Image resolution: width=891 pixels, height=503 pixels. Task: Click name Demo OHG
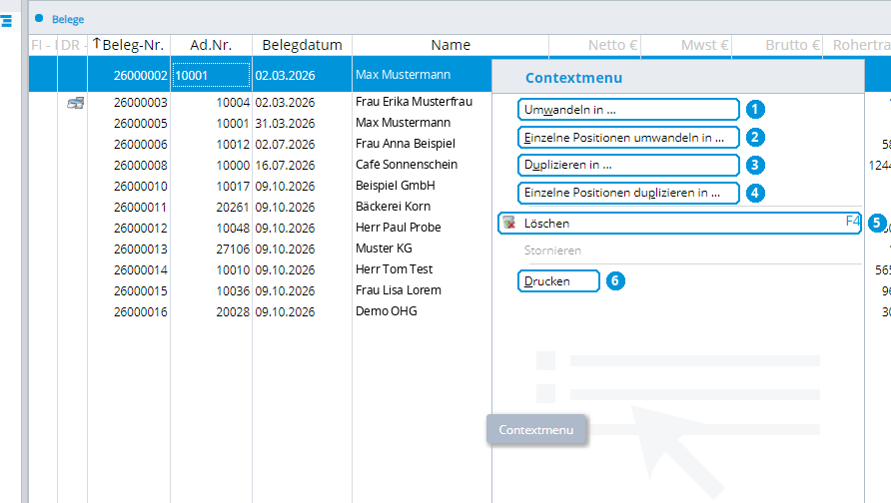(386, 311)
